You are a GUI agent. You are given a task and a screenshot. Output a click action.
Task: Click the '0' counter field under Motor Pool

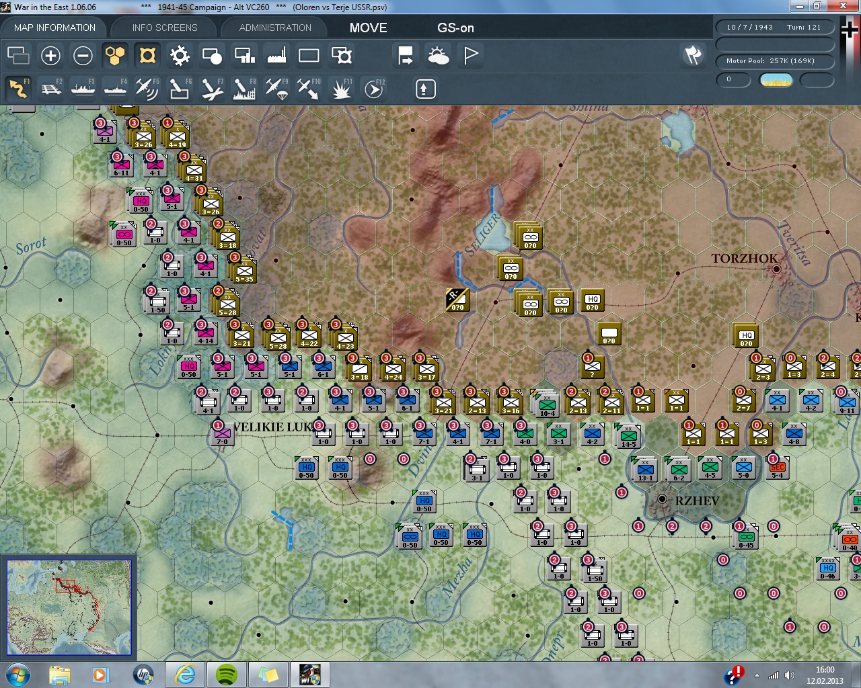coord(733,80)
